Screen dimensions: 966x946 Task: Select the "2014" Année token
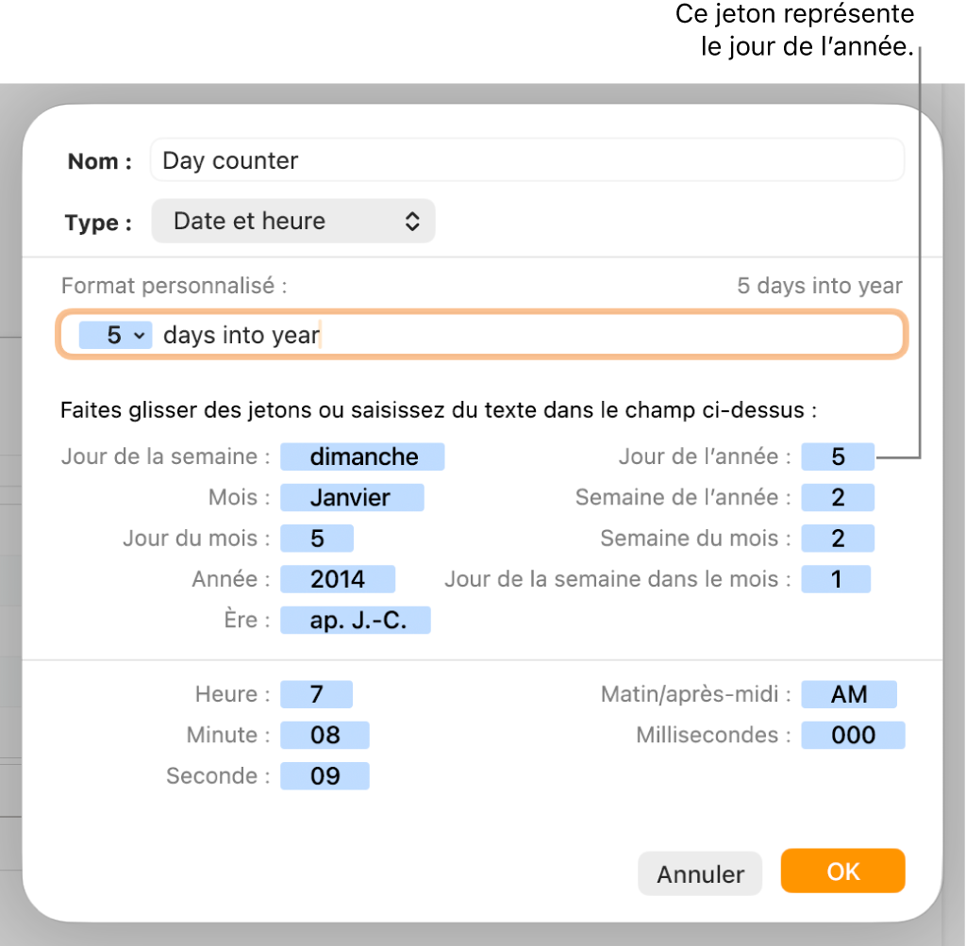point(337,579)
